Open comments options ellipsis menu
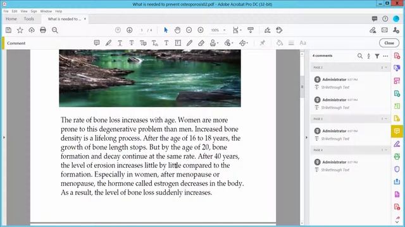This screenshot has width=405, height=227. click(x=385, y=56)
